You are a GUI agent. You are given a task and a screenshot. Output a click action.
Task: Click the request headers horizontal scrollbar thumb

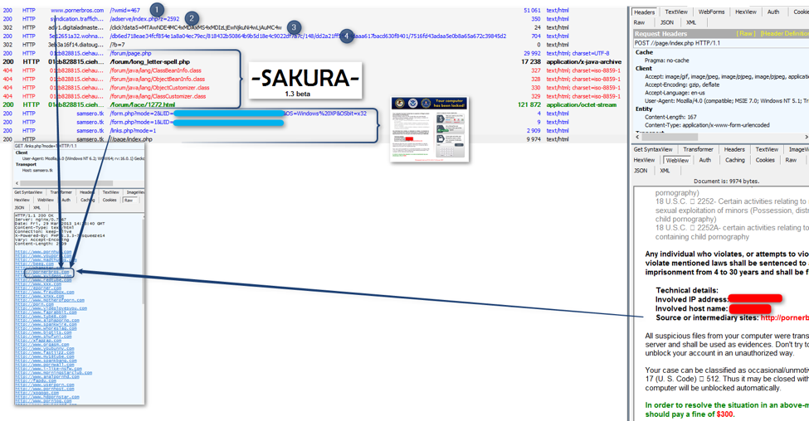pos(670,137)
